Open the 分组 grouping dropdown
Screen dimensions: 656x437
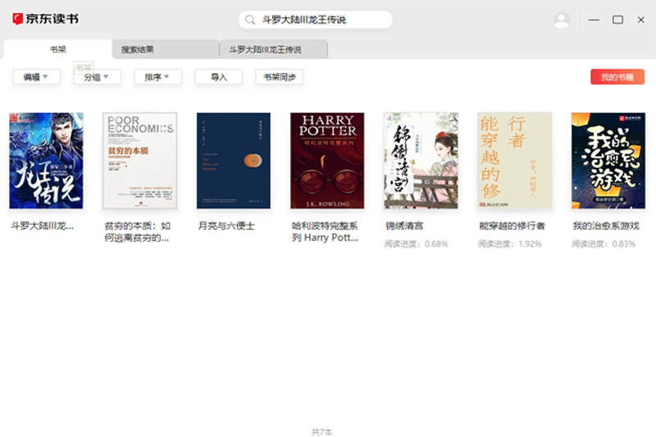coord(98,77)
